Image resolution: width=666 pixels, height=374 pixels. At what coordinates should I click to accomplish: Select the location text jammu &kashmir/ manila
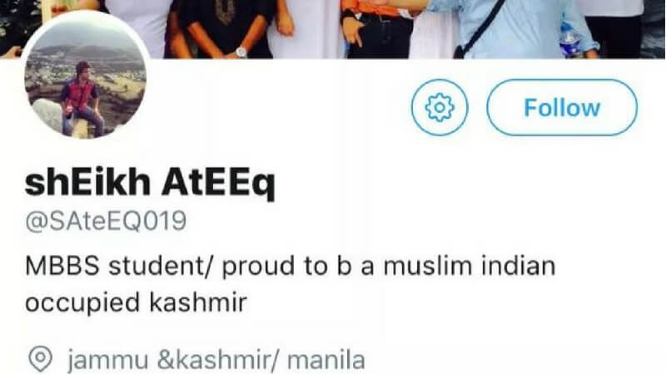pyautogui.click(x=216, y=360)
